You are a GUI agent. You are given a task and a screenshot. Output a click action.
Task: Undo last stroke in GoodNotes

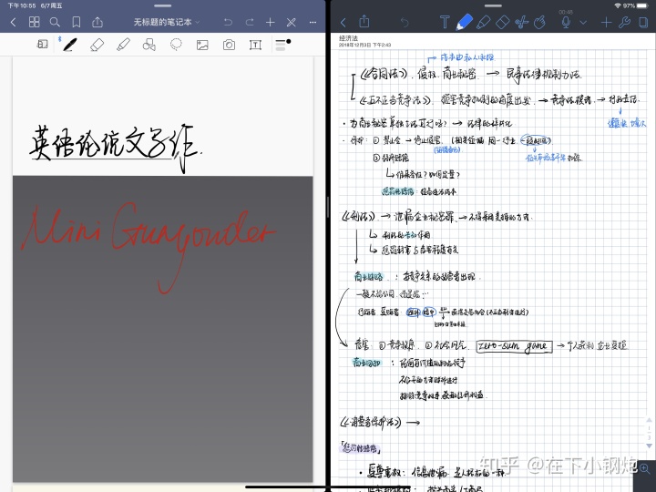coord(228,22)
